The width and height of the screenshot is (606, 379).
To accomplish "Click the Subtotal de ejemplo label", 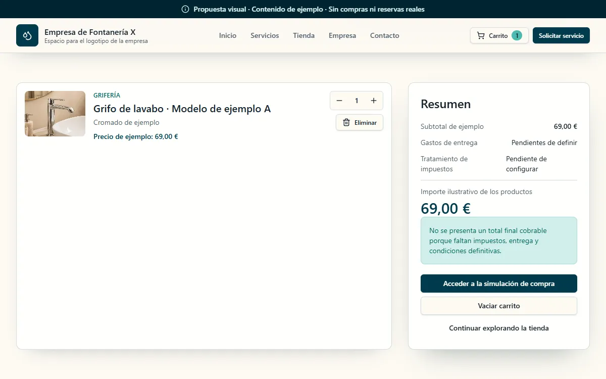I will pos(452,126).
